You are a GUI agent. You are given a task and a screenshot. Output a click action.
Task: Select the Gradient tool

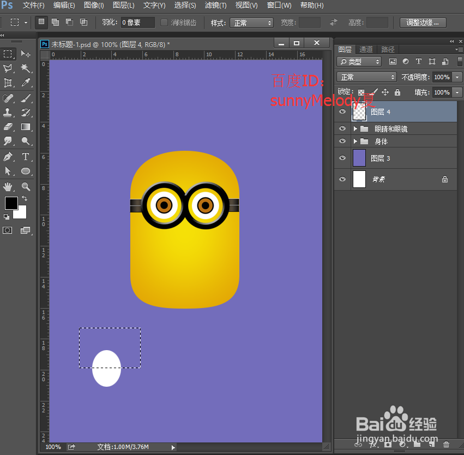point(26,127)
